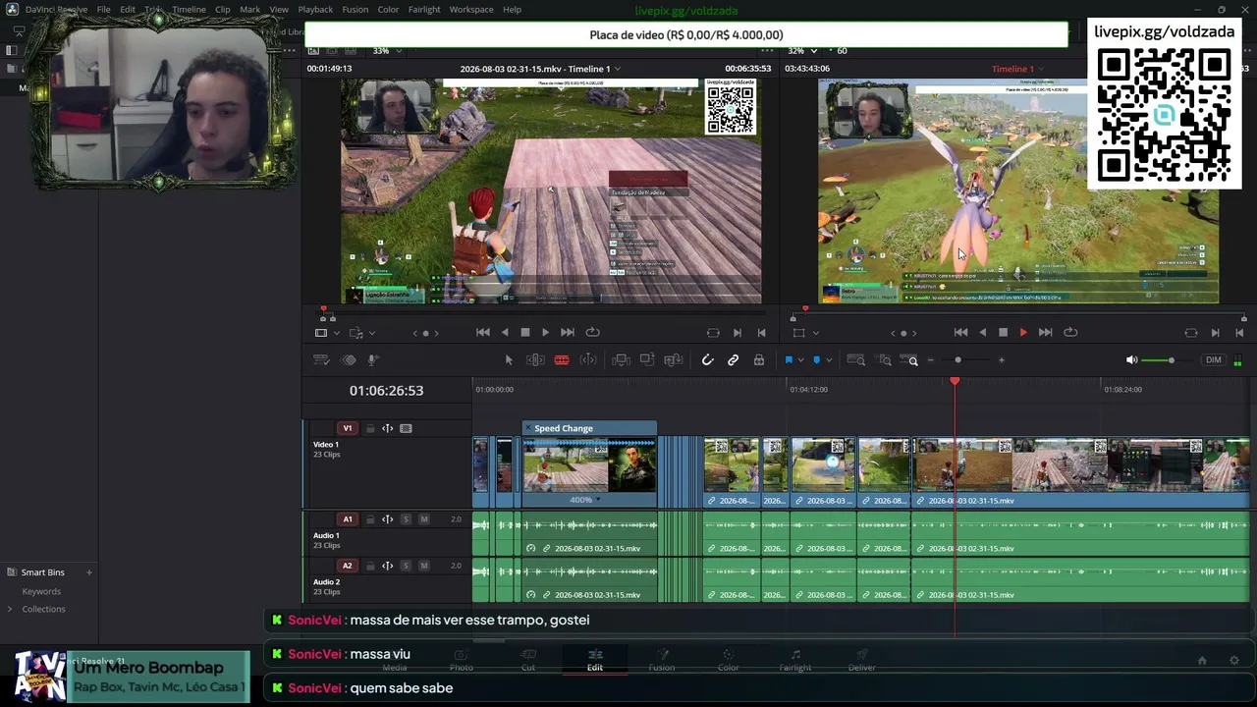The height and width of the screenshot is (707, 1257).
Task: Disable the Video 1 track filmstrip icon
Action: (406, 428)
